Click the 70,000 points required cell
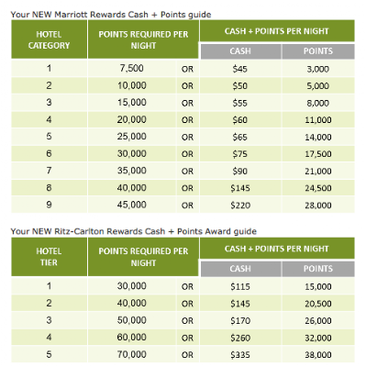The height and width of the screenshot is (367, 366). click(132, 354)
